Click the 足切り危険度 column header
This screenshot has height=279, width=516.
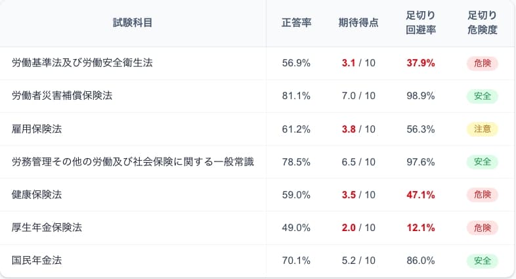click(483, 22)
